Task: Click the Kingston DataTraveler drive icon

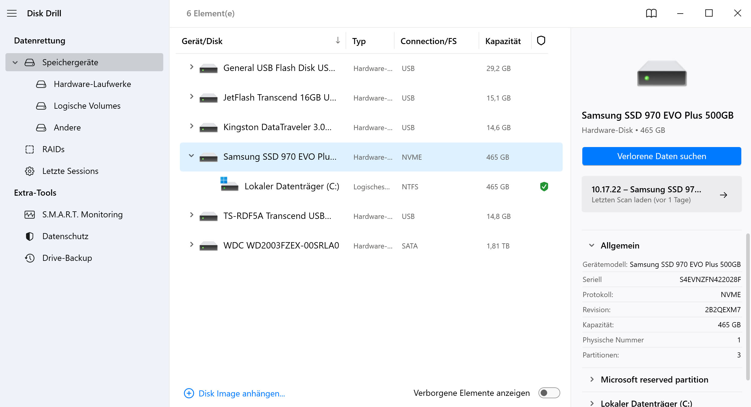Action: pyautogui.click(x=209, y=128)
